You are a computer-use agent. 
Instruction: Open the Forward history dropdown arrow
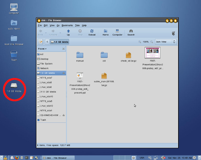click(x=60, y=33)
